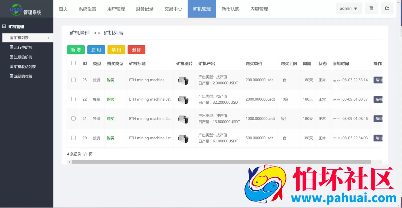Image resolution: width=402 pixels, height=208 pixels.
Task: Click miner image for ETH mining machine 3st
Action: click(183, 100)
